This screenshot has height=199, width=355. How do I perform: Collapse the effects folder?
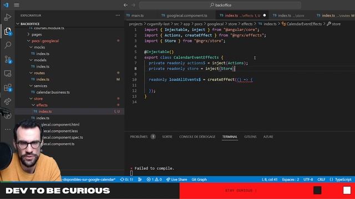(42, 105)
